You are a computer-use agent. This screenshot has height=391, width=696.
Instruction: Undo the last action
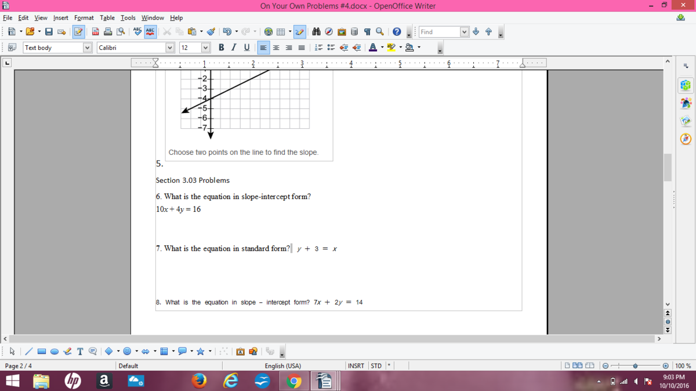(227, 32)
